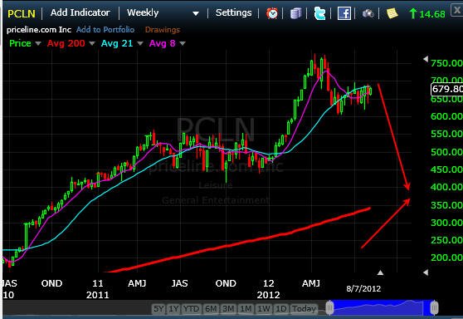Close the chart panel with X button

point(457,11)
